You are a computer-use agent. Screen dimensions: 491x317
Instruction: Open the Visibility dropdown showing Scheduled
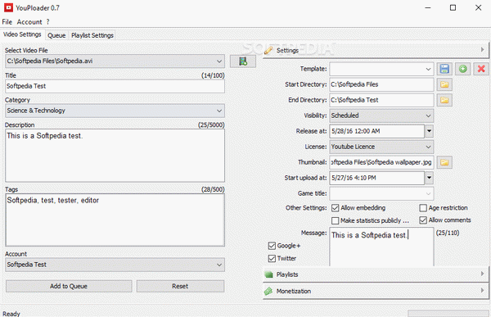pyautogui.click(x=428, y=115)
